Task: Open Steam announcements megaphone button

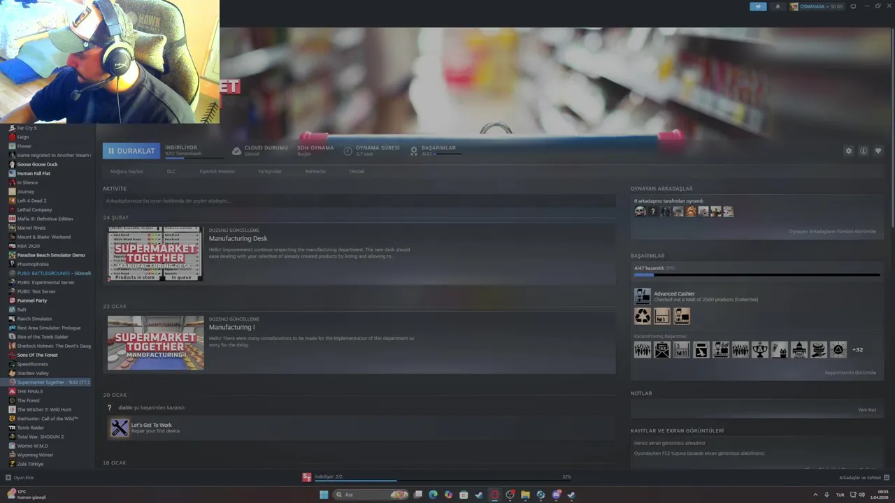Action: point(758,6)
